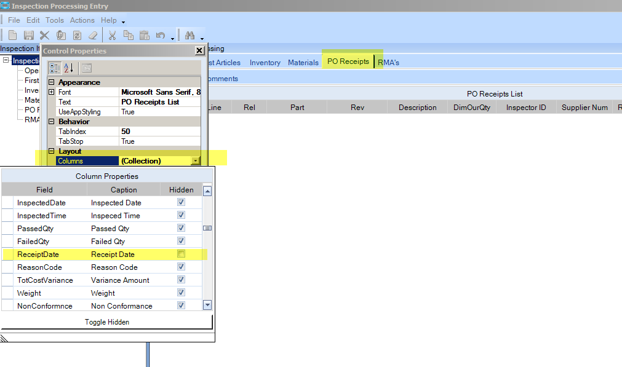Image resolution: width=622 pixels, height=367 pixels.
Task: Toggle Hidden checkbox for Weight row
Action: (x=181, y=293)
